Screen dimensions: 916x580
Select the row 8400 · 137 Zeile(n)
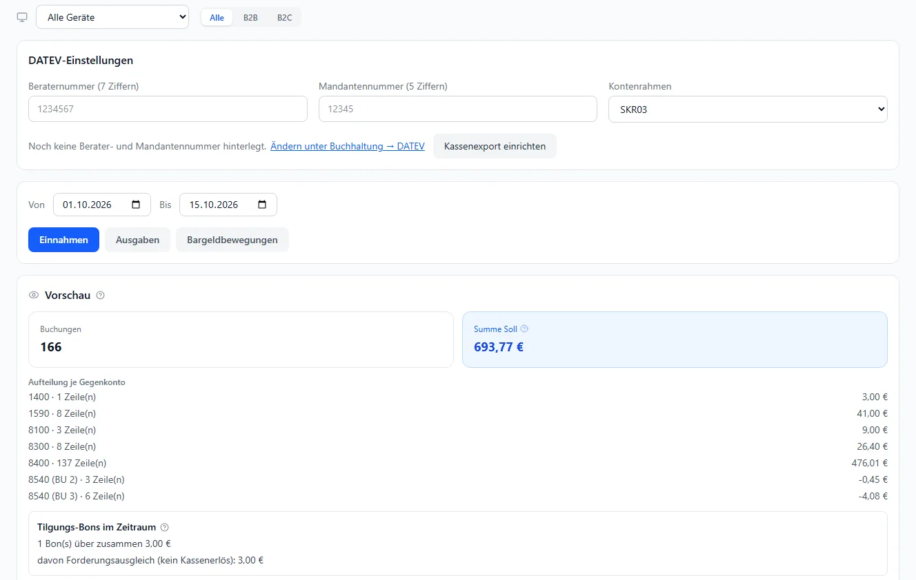point(458,463)
